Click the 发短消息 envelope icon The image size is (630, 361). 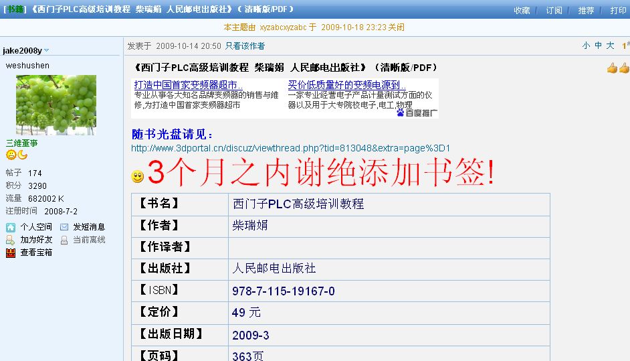tap(64, 227)
